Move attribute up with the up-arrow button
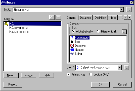The width and height of the screenshot is (135, 91). click(x=52, y=17)
